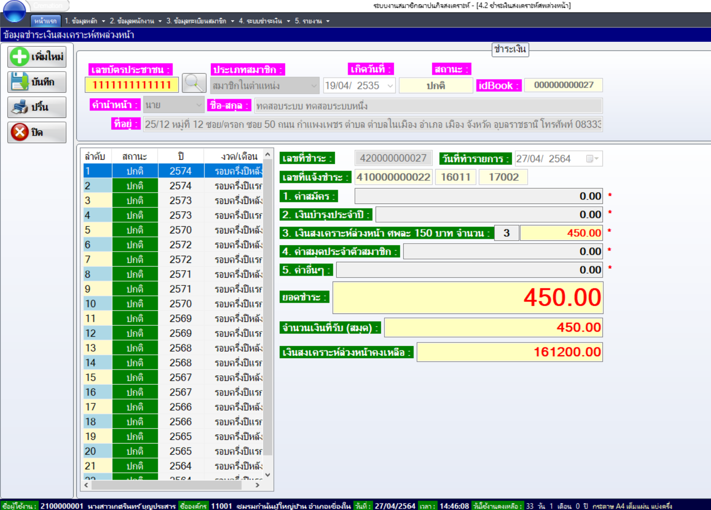Click the เลขบัตรประชาชน ID number field

click(x=132, y=85)
